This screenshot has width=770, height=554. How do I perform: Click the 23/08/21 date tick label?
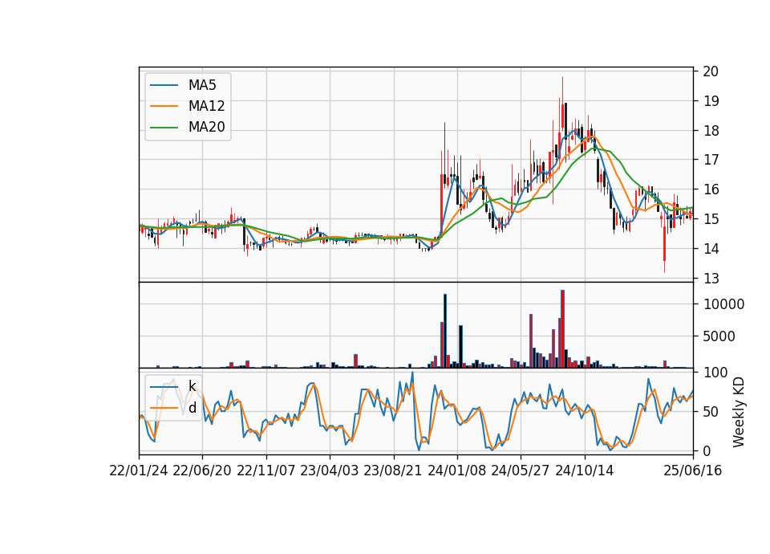[393, 470]
